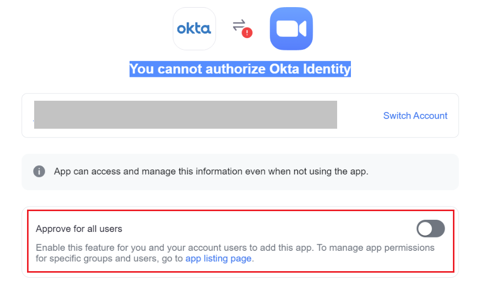The width and height of the screenshot is (483, 292).
Task: Click the two-way transfer arrows icon
Action: tap(239, 25)
